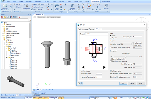The height and width of the screenshot is (99, 151).
Task: Open the Durability class dropdown
Action: [x=126, y=44]
